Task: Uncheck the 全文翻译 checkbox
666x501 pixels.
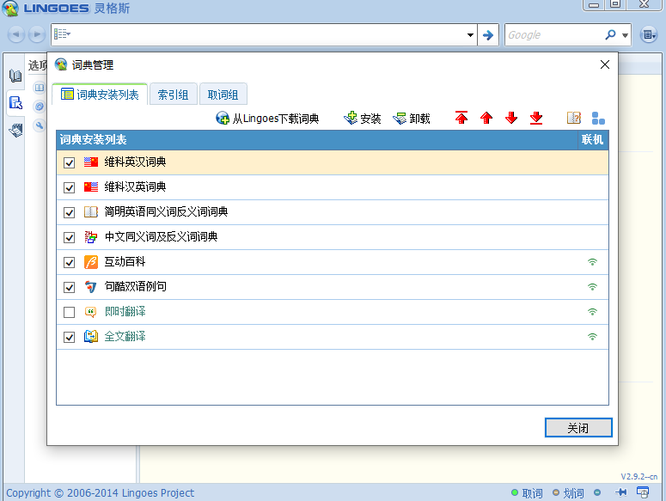Action: (x=70, y=337)
